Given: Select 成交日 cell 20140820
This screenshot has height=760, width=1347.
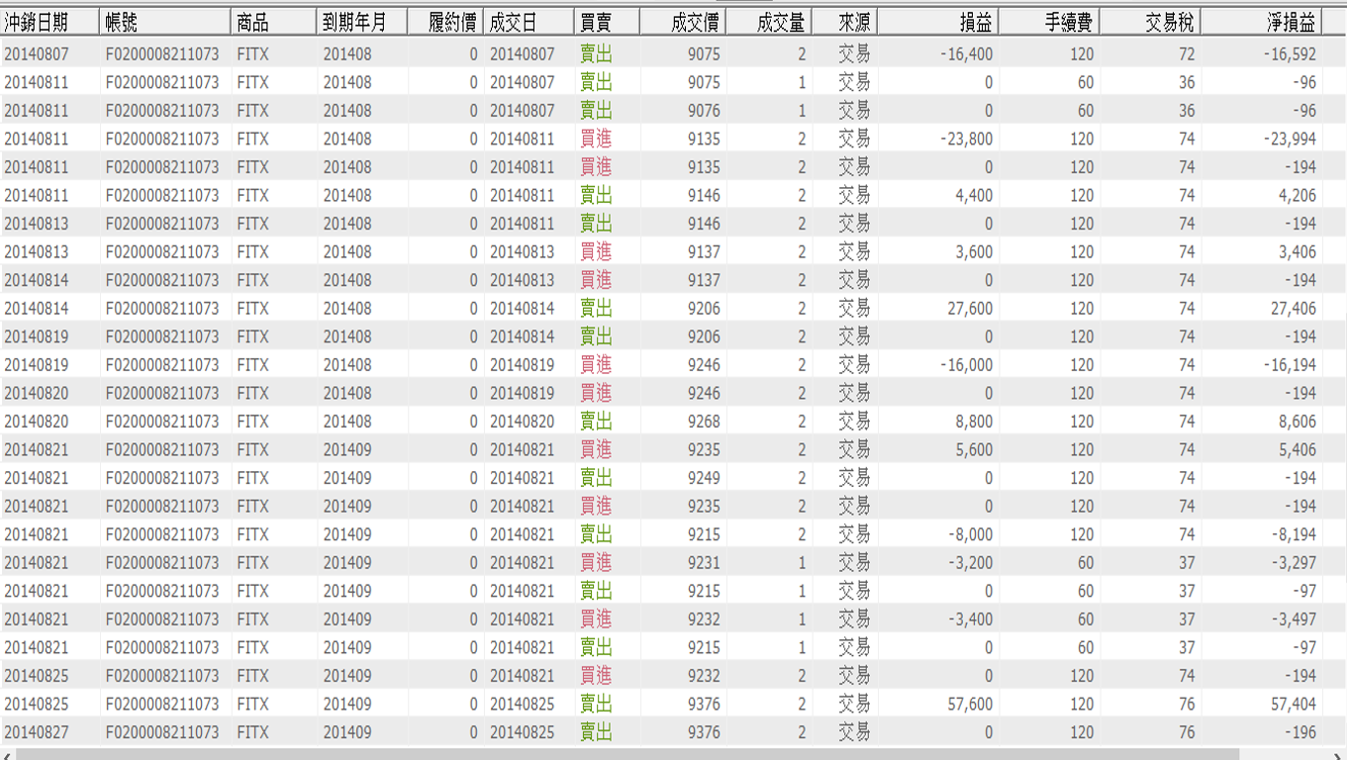Looking at the screenshot, I should [523, 422].
